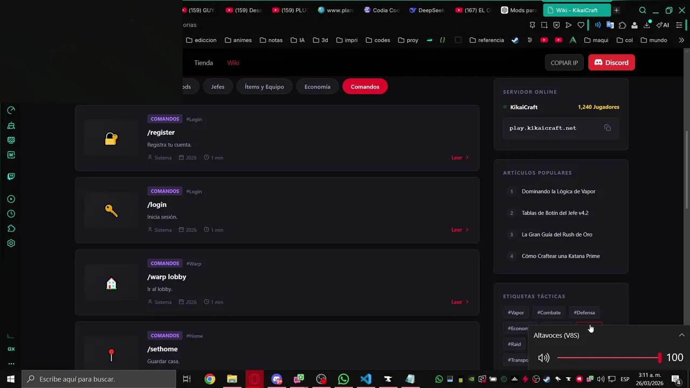Click GX icon at sidebar bottom

(x=11, y=349)
